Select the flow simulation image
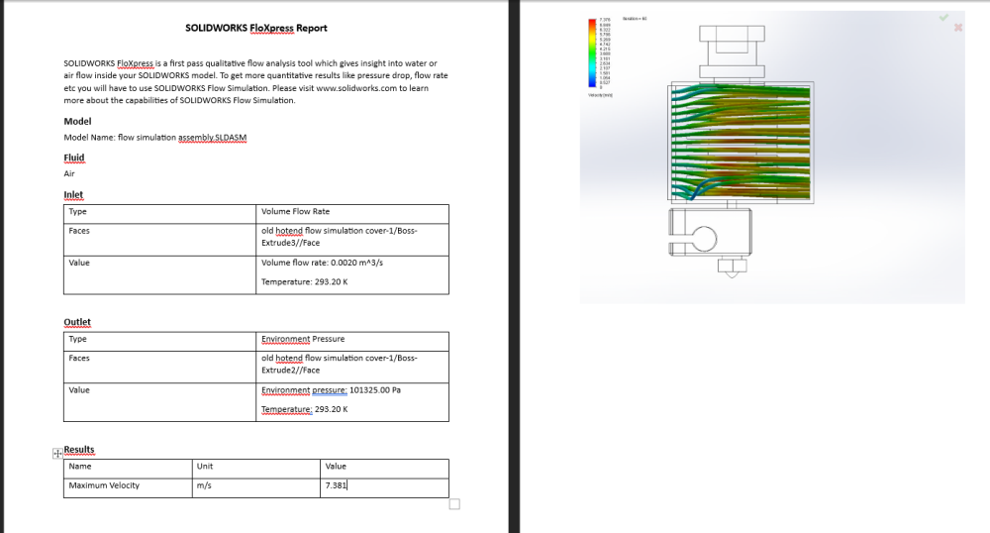 pyautogui.click(x=772, y=158)
